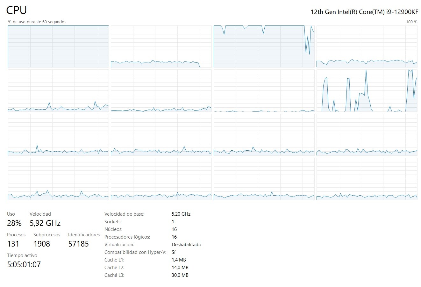
Task: Click the "Compatibilidad con Hyper-V:" label
Action: [135, 252]
